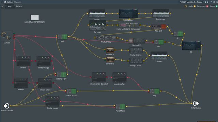Select the invertir señal node
Viewport: 218px width, 122px height.
pyautogui.click(x=120, y=77)
